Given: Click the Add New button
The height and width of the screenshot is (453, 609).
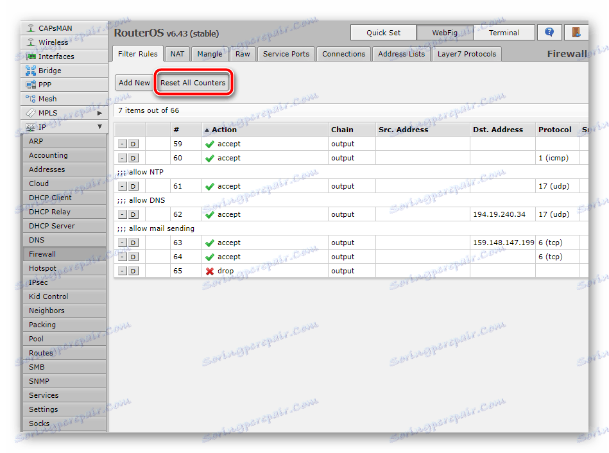Looking at the screenshot, I should (134, 83).
